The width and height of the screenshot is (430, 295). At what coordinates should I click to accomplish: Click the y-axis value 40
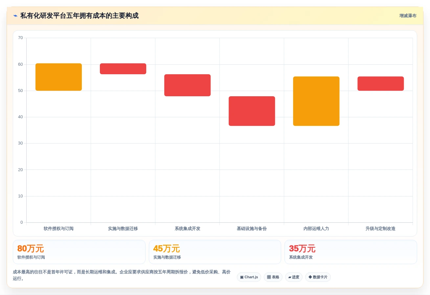point(20,117)
